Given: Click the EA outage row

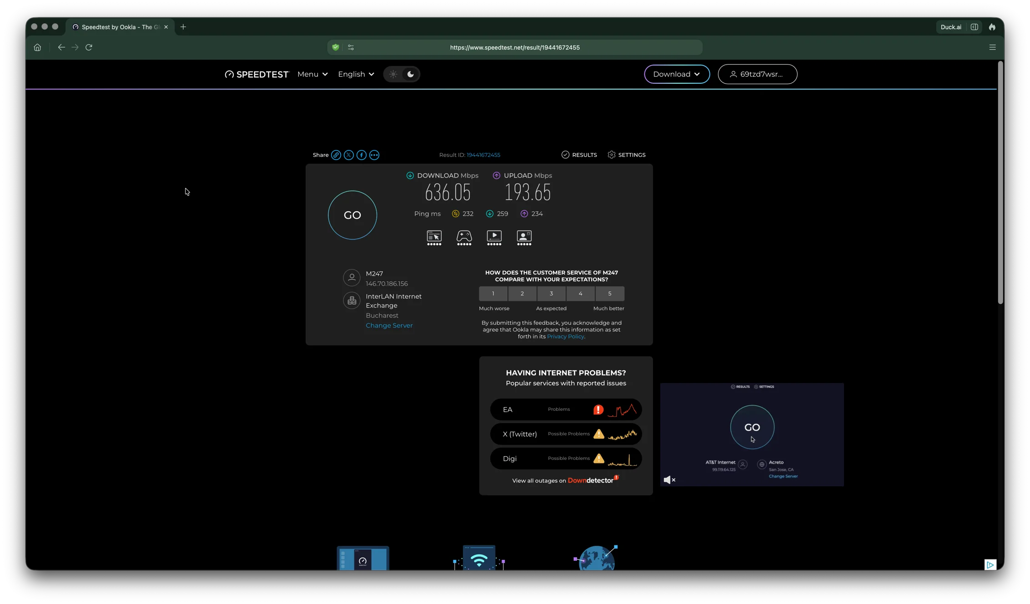Looking at the screenshot, I should click(566, 409).
